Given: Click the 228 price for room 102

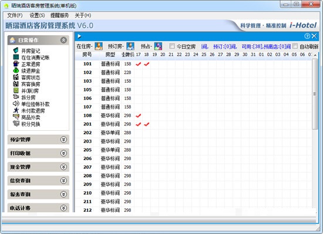Looking at the screenshot, I should pyautogui.click(x=127, y=72).
